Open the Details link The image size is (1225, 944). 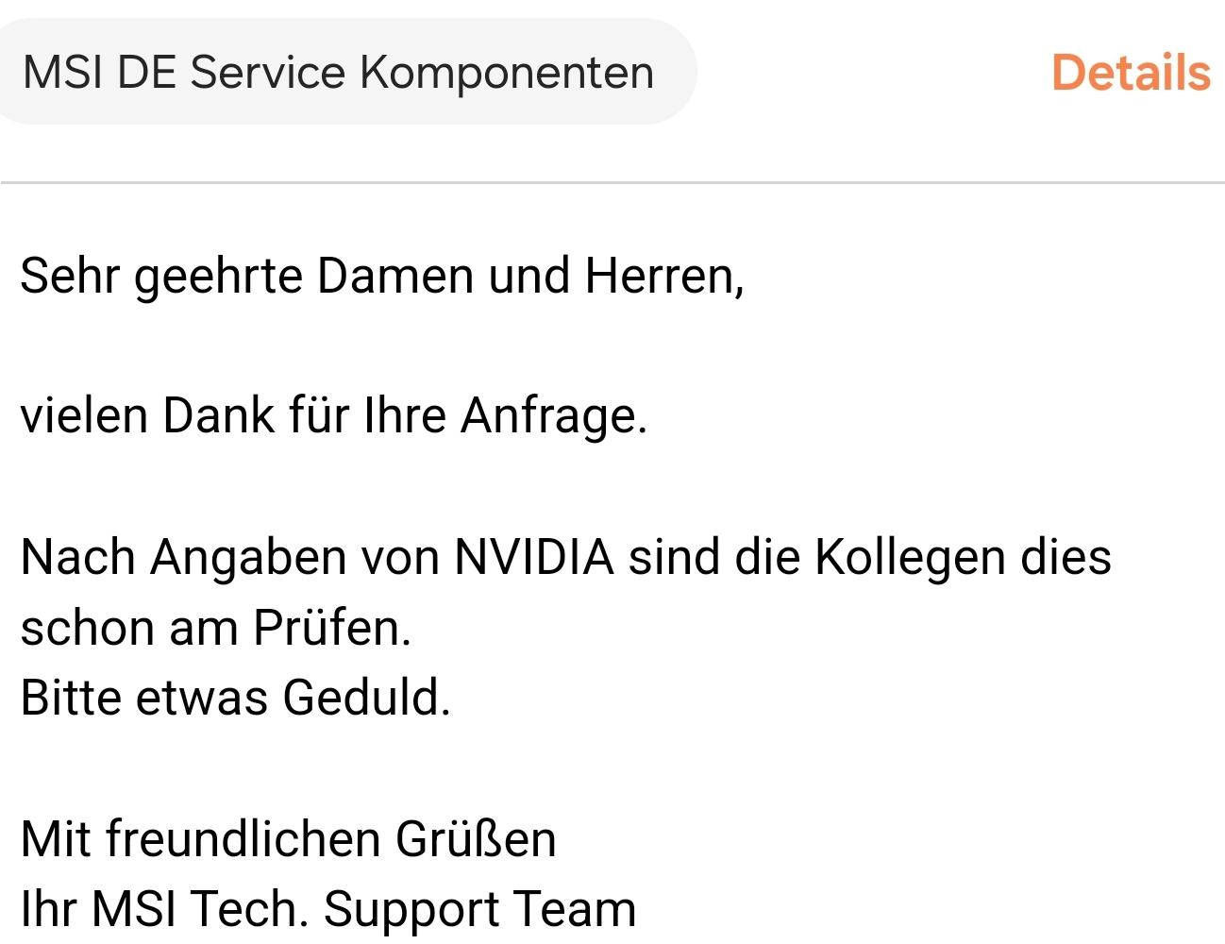coord(1130,73)
